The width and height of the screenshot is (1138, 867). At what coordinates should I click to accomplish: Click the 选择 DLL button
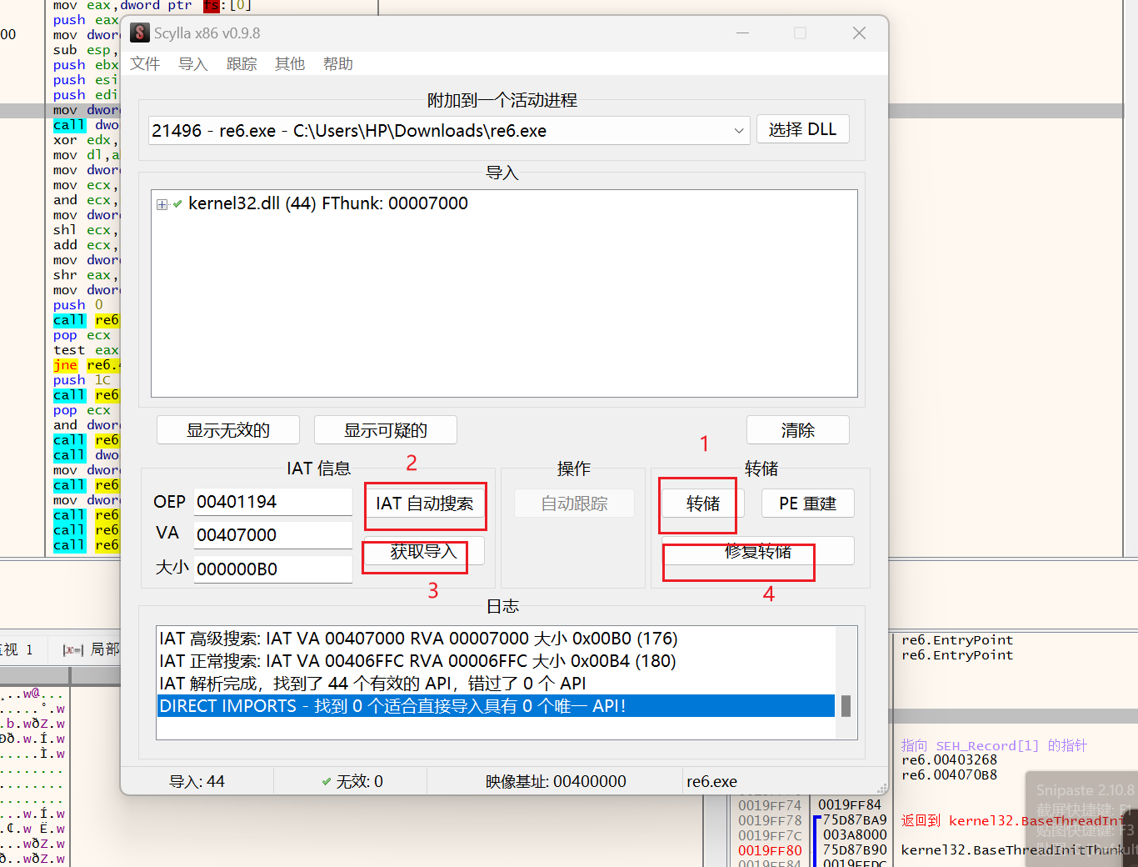click(x=802, y=129)
